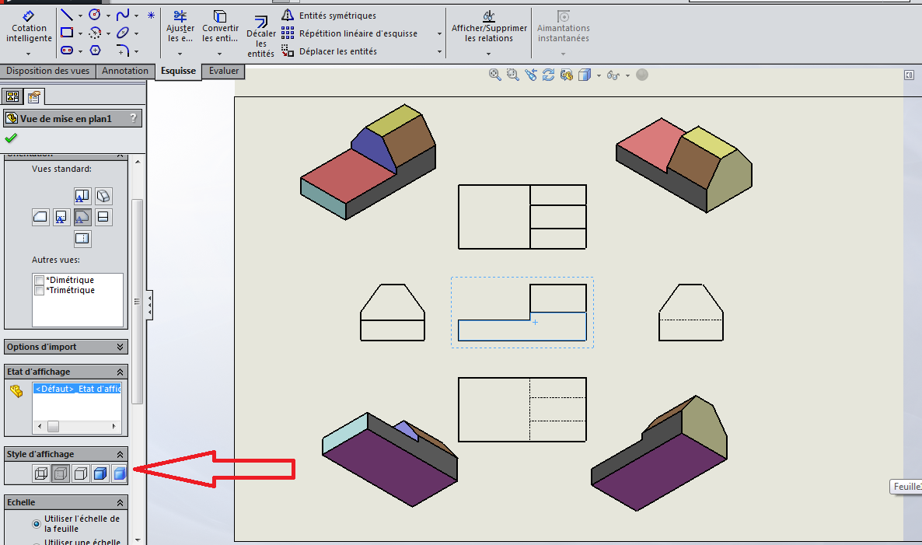Open the PropertyManager tab
This screenshot has width=922, height=545.
[x=34, y=96]
